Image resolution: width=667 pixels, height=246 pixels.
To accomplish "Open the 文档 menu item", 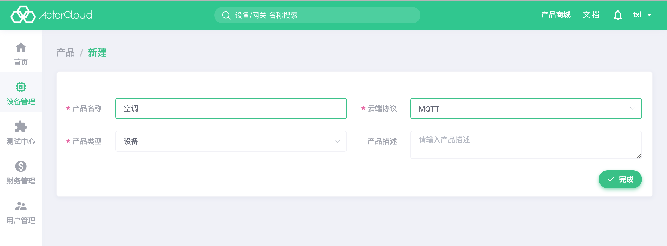I will click(x=591, y=15).
